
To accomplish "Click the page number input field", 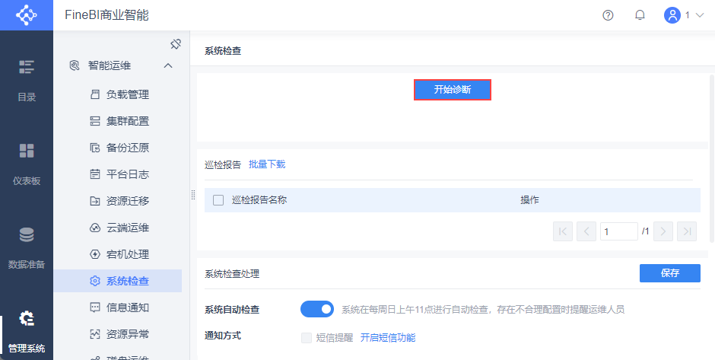I will [x=618, y=231].
